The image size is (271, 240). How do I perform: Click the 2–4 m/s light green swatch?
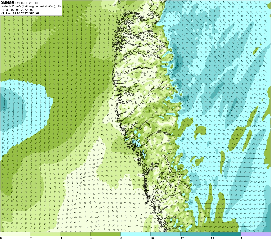tap(45, 234)
